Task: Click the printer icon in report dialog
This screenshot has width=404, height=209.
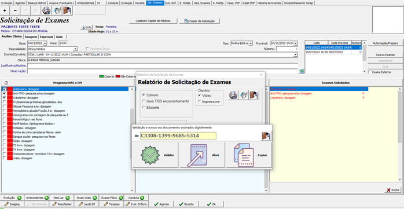Action: 233,95
